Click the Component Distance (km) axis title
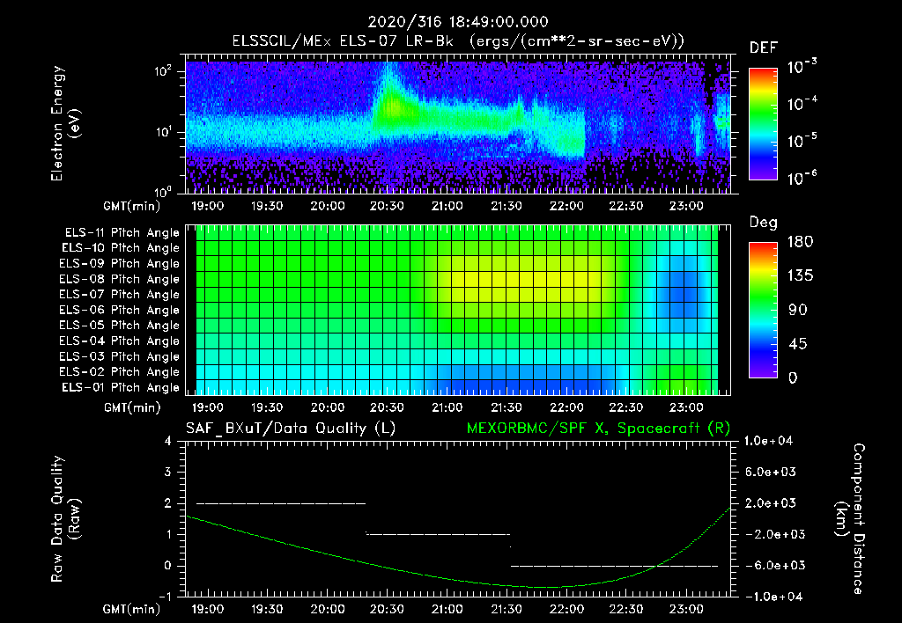Viewport: 902px width, 623px height. click(850, 519)
